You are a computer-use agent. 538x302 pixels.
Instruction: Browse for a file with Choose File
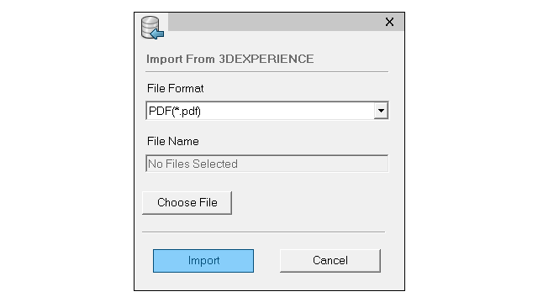click(187, 203)
